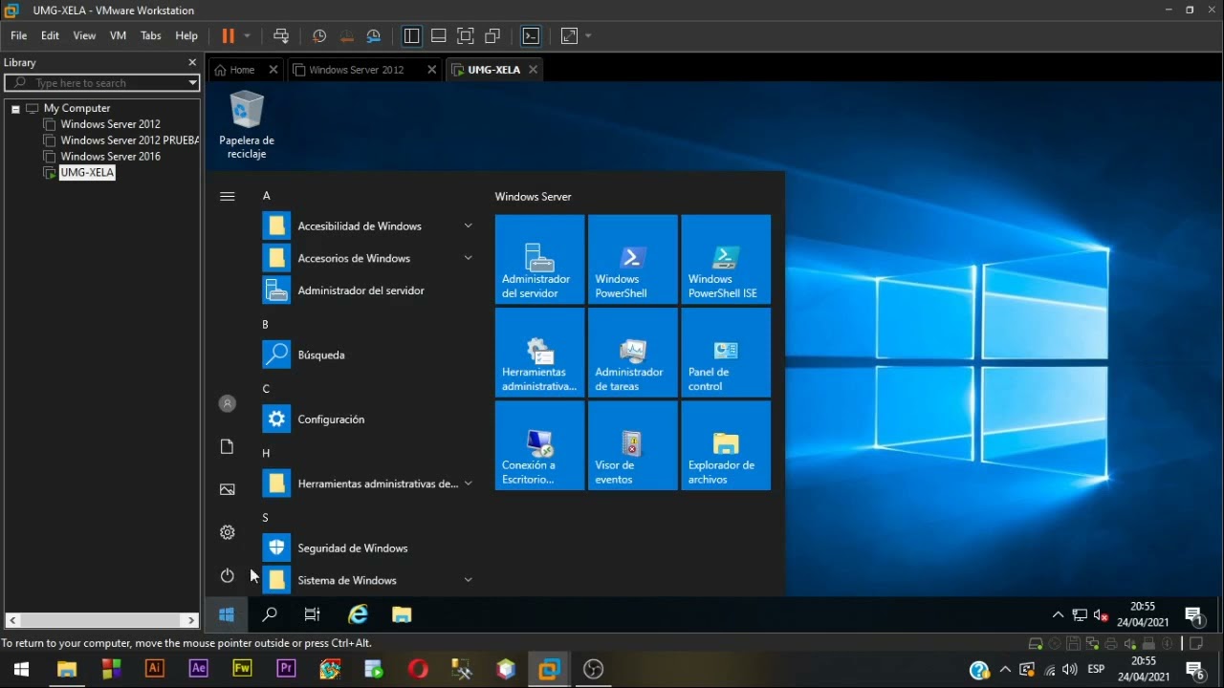Open the Visor de eventos tile
Image resolution: width=1224 pixels, height=688 pixels.
[x=632, y=446]
